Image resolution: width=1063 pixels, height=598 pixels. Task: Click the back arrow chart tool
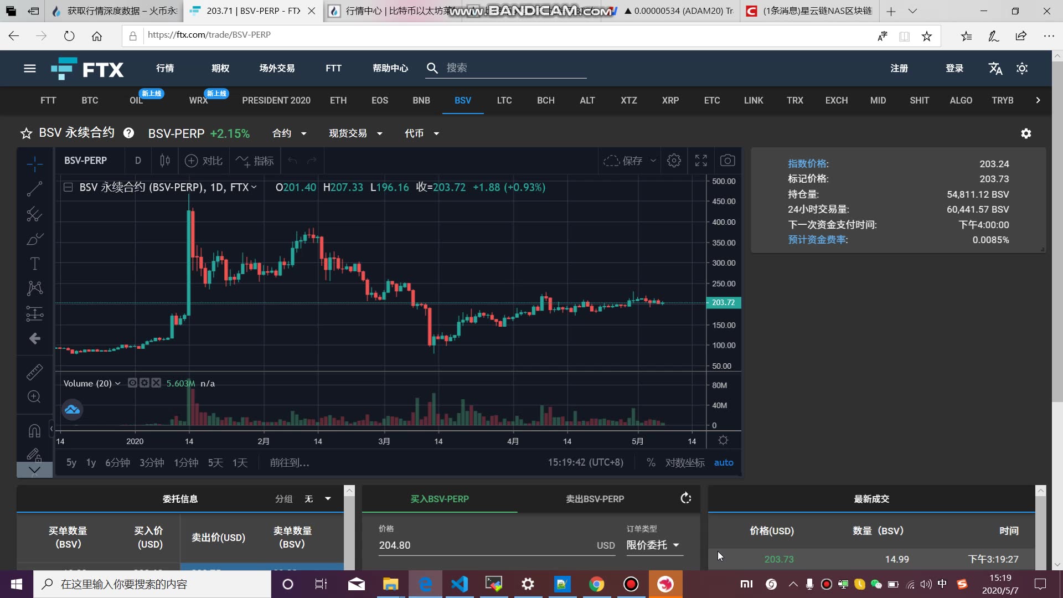tap(34, 338)
